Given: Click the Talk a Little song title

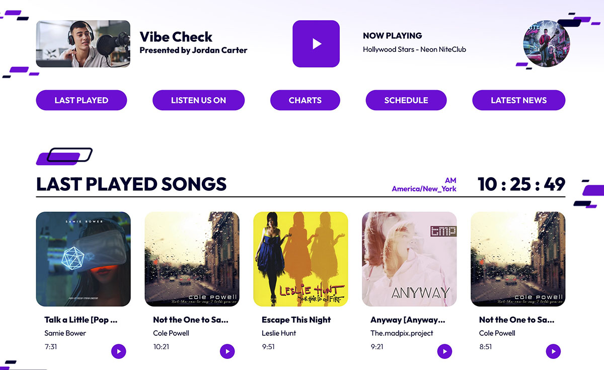Looking at the screenshot, I should [x=81, y=320].
